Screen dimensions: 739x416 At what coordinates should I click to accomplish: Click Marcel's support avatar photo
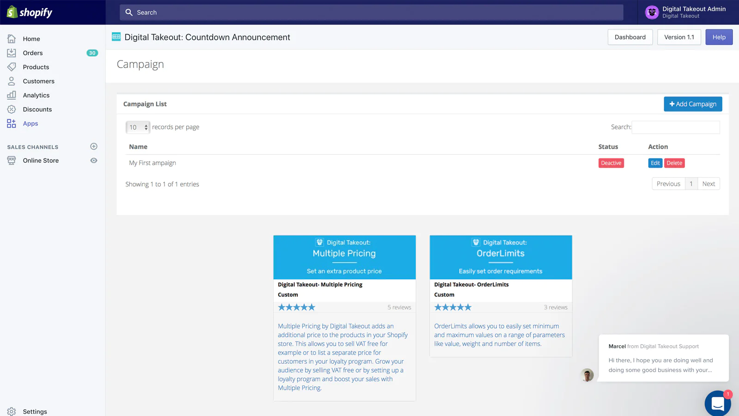[x=587, y=375]
